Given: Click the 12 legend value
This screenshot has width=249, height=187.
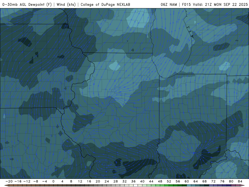Looking at the screenshot, I should click(80, 181).
